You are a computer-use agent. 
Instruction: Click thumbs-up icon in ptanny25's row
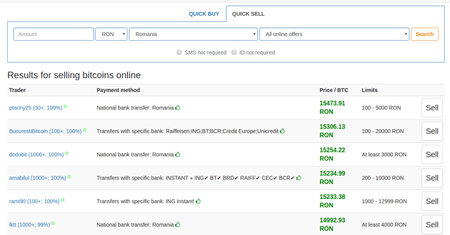point(178,108)
